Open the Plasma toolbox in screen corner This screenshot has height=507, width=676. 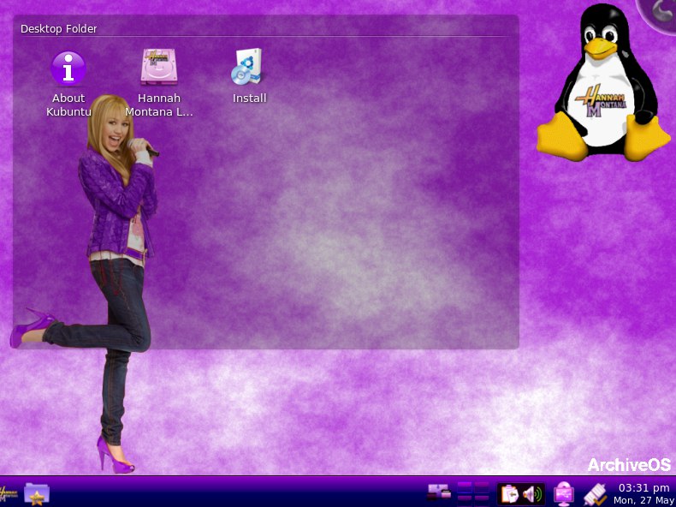point(659,13)
